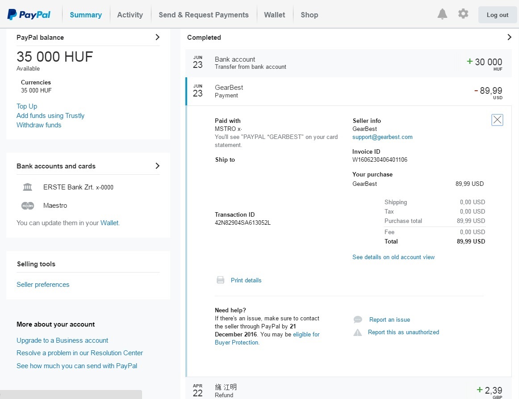Click the Transaction ID 42N82904SA613052L
This screenshot has height=399, width=519.
pyautogui.click(x=243, y=223)
